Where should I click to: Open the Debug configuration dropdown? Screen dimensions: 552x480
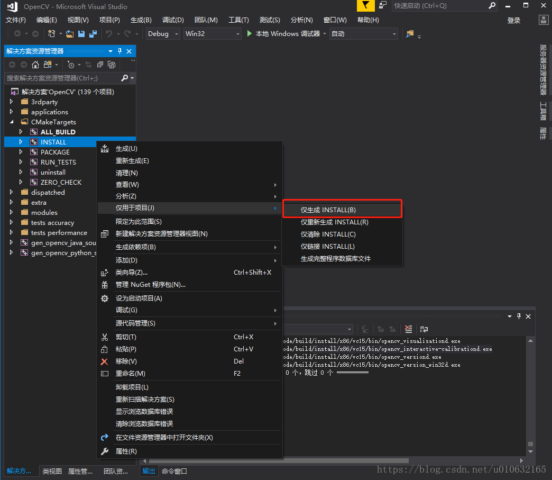pos(163,34)
